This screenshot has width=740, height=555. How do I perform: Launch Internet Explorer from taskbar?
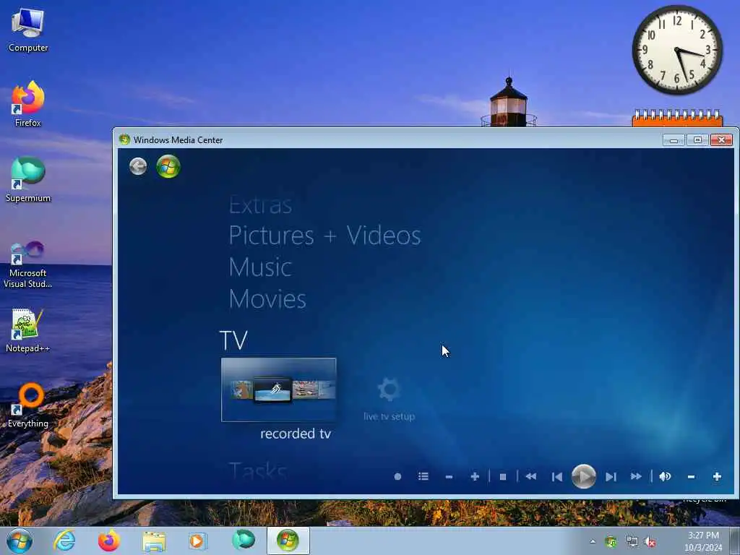pos(64,541)
